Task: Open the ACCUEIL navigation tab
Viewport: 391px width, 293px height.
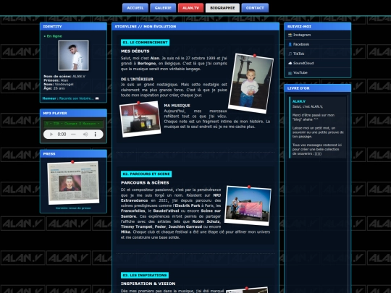Action: pos(135,8)
